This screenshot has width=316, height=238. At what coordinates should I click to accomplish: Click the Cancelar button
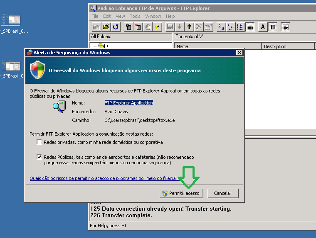tap(223, 193)
